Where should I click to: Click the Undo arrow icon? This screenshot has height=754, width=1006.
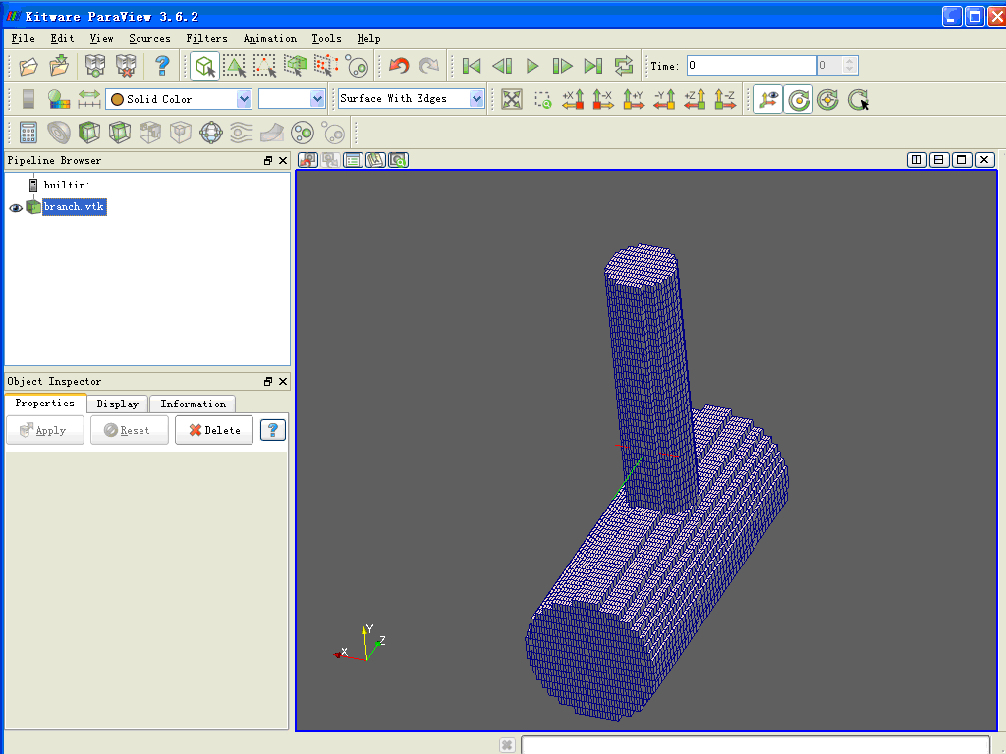(x=399, y=66)
